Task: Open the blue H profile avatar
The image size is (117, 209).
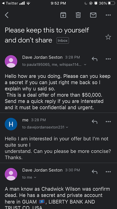Action: [x=11, y=124]
